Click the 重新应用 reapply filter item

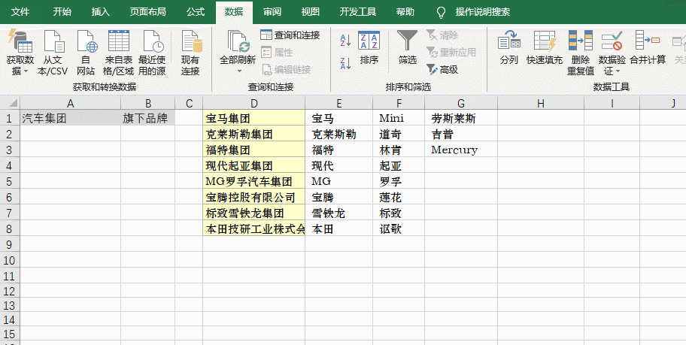pyautogui.click(x=451, y=53)
